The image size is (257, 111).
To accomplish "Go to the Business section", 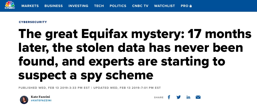I will click(x=54, y=6).
